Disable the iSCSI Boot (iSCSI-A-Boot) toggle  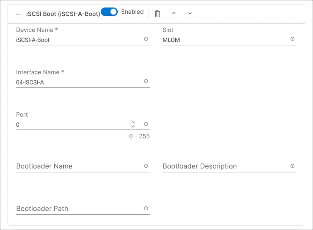pyautogui.click(x=109, y=11)
